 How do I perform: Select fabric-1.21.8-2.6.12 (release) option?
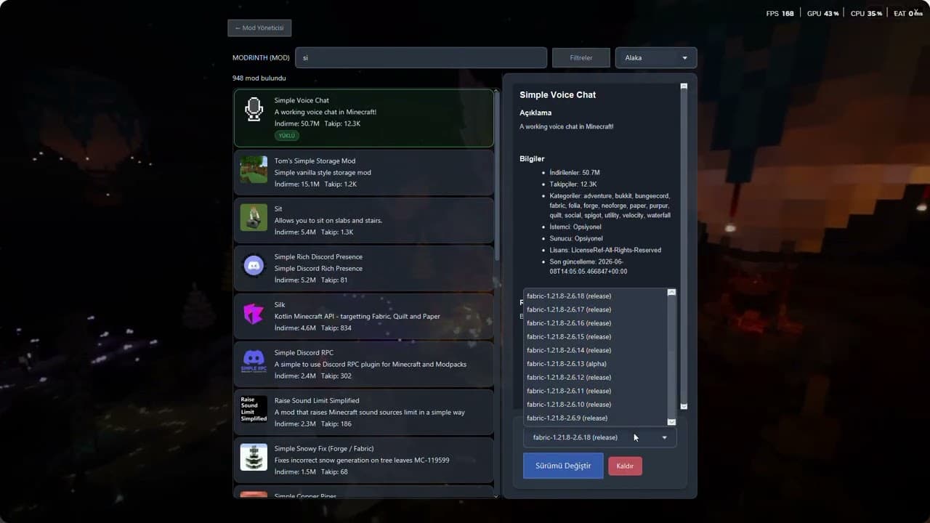594,377
